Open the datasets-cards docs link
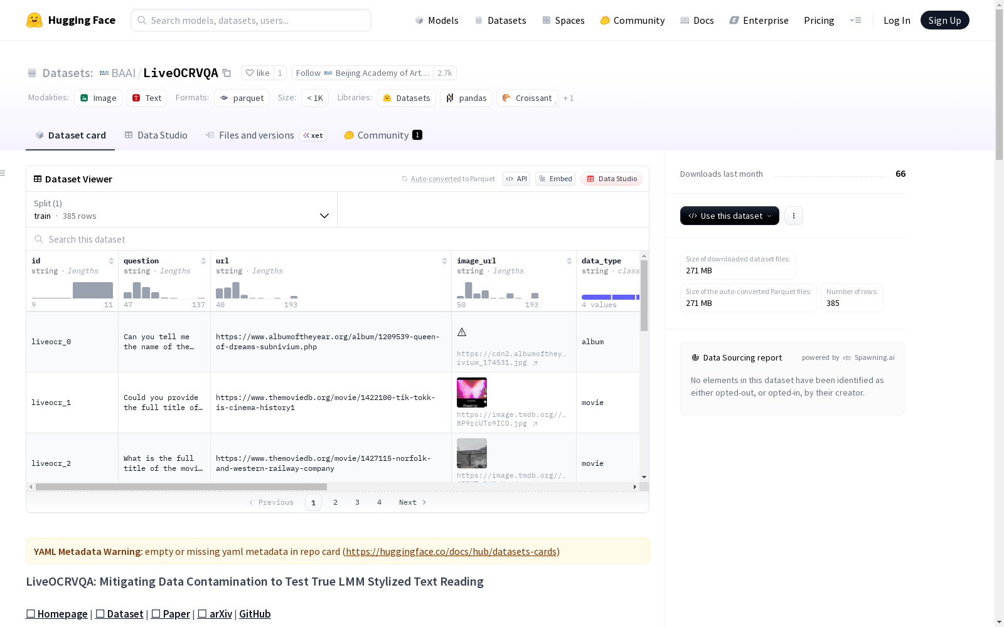Viewport: 1004px width, 627px height. tap(451, 552)
